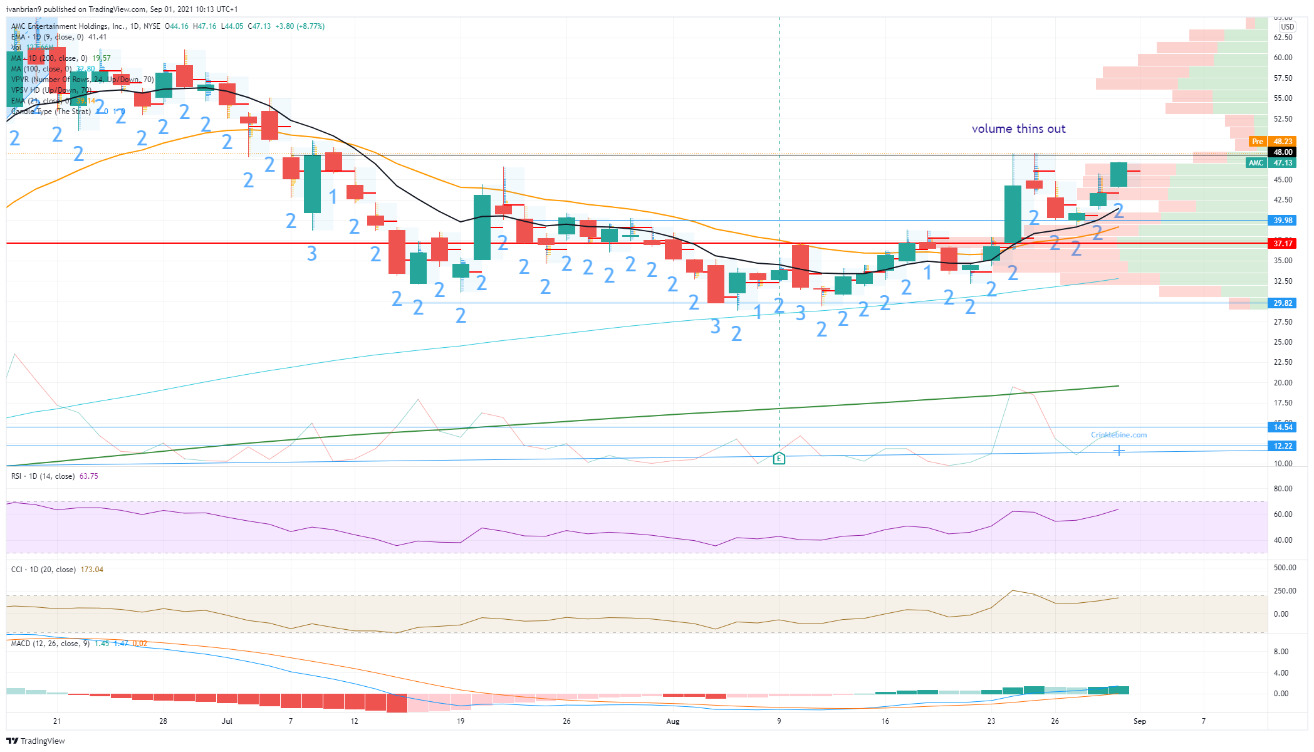Click the 'Aug' label on time axis
This screenshot has width=1314, height=752.
(673, 721)
